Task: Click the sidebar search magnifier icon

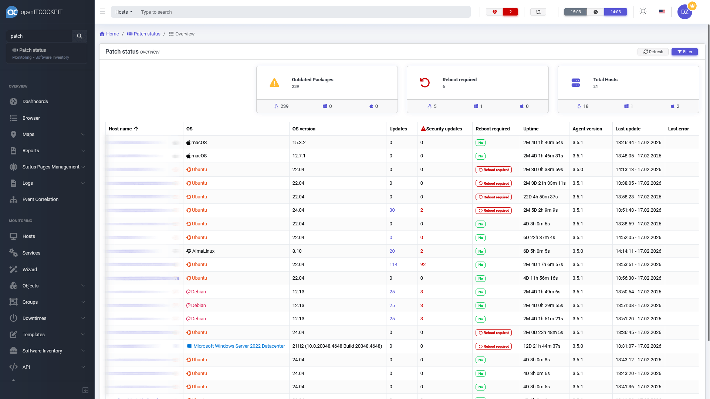Action: coord(79,36)
